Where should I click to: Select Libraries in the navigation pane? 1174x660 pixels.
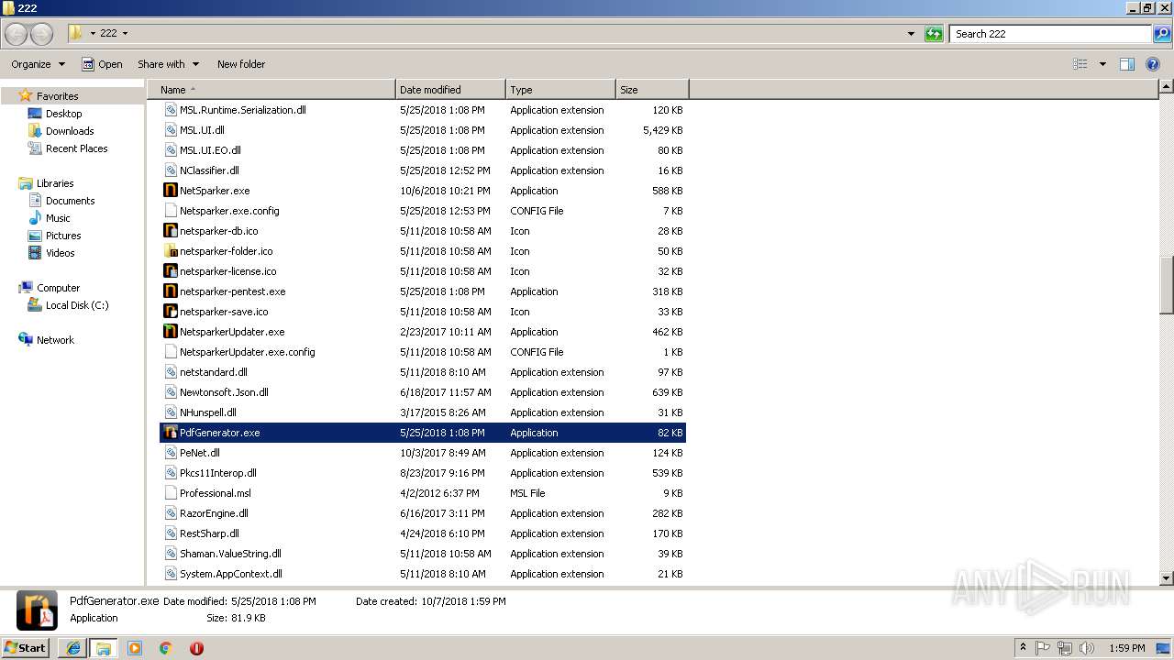54,183
